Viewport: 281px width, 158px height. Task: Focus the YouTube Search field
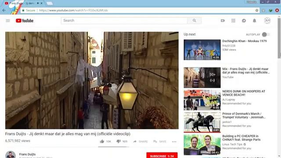tap(124, 21)
